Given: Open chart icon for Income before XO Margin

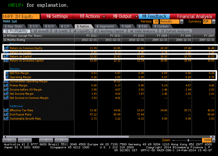Looking at the screenshot, I should coord(6,89).
